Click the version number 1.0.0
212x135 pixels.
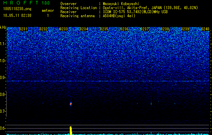click(x=46, y=3)
